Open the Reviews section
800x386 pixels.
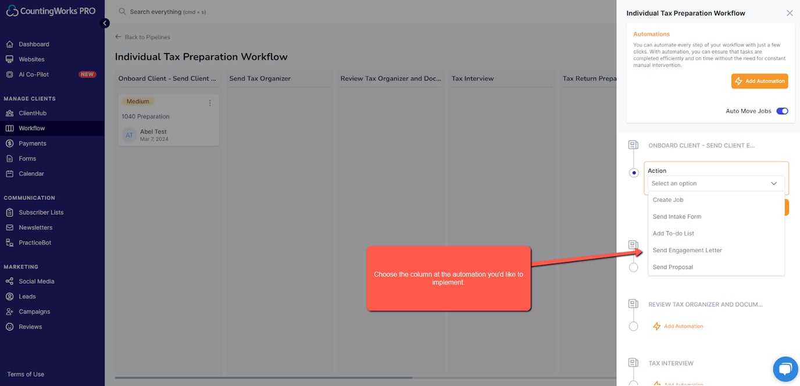(32, 326)
